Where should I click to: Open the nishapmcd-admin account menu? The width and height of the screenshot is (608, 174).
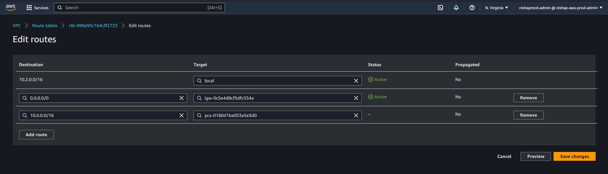[560, 8]
